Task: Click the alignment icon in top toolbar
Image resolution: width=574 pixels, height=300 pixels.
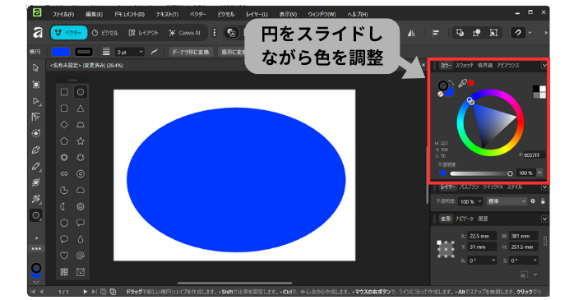Action: [x=436, y=33]
